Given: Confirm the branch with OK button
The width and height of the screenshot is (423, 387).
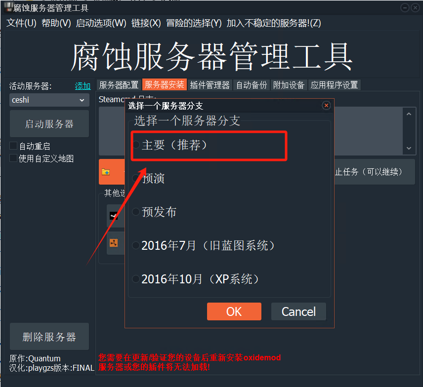Looking at the screenshot, I should pyautogui.click(x=234, y=311).
